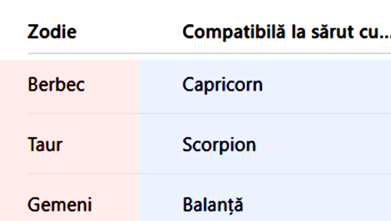
Task: Select the Berbec zodiac cell
Action: coord(56,85)
